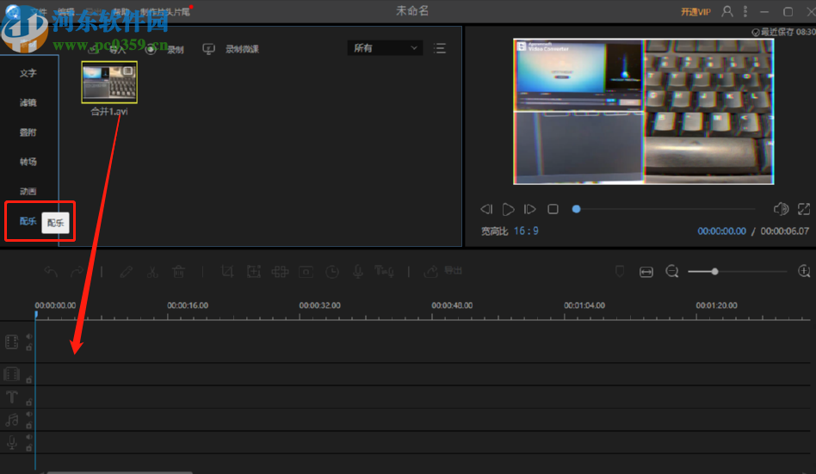The width and height of the screenshot is (816, 474).
Task: Click the 开通VIP link
Action: 695,12
